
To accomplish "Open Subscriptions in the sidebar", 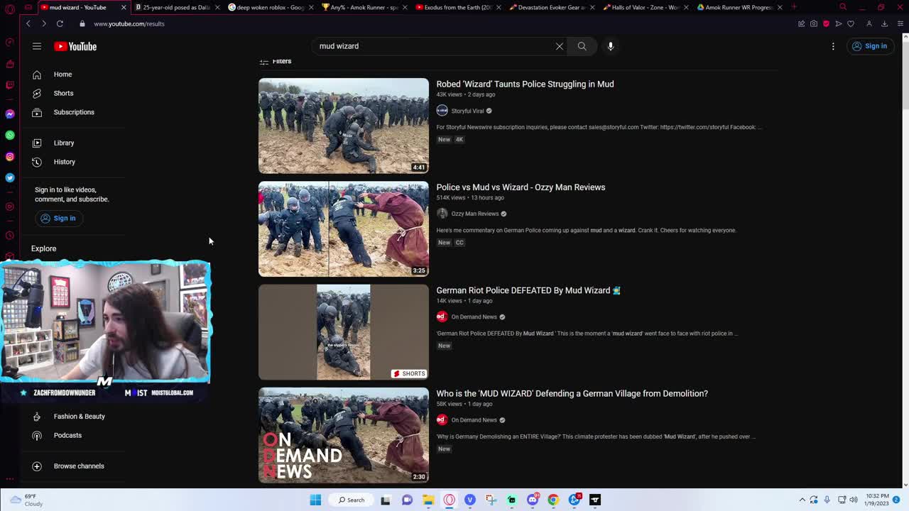I will tap(73, 112).
